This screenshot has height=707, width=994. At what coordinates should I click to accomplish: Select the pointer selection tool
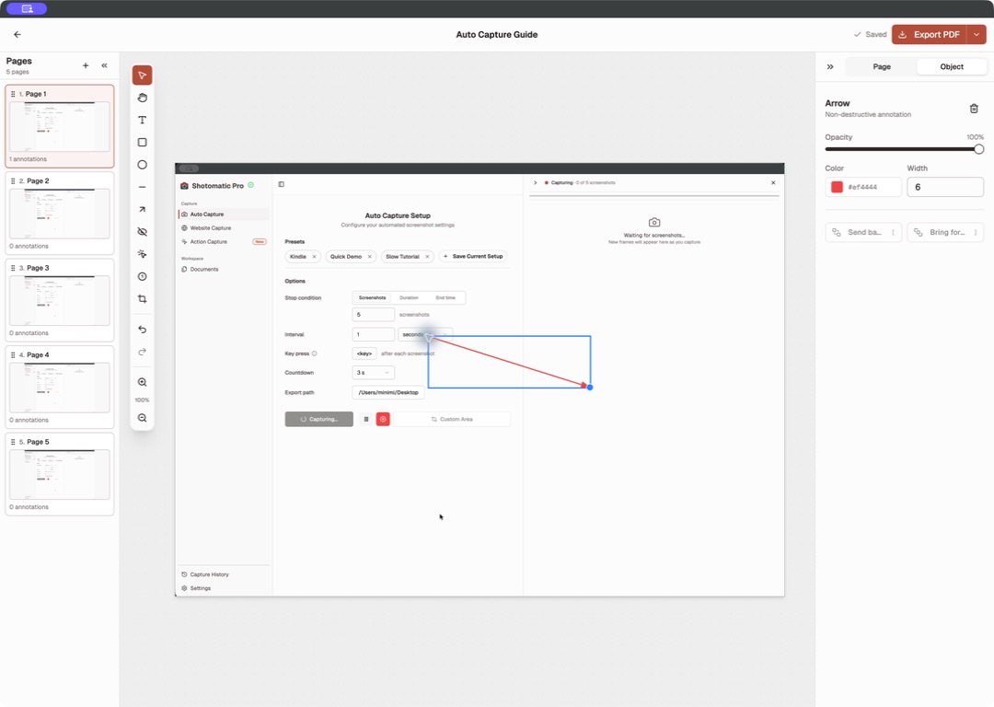click(x=142, y=75)
